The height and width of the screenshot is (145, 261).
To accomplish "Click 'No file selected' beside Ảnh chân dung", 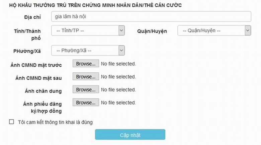I will point(118,90).
